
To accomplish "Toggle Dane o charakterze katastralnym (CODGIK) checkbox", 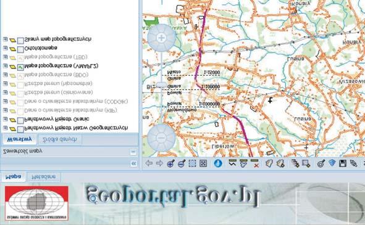I will pos(21,103).
